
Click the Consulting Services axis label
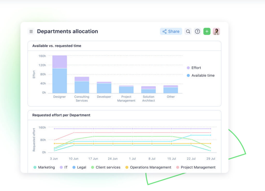[x=82, y=99]
